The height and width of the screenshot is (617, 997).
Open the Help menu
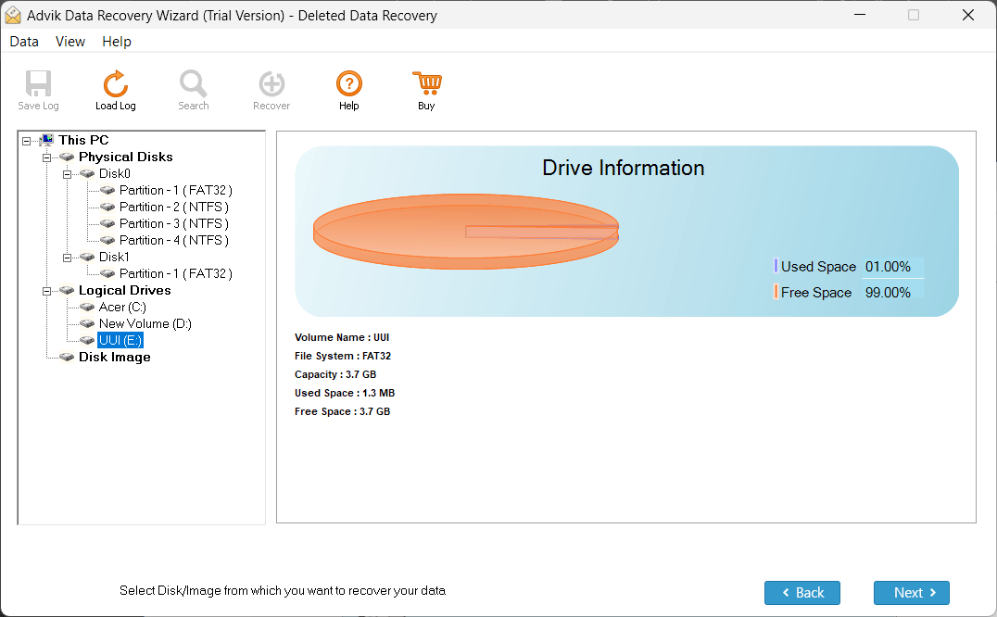click(x=117, y=42)
